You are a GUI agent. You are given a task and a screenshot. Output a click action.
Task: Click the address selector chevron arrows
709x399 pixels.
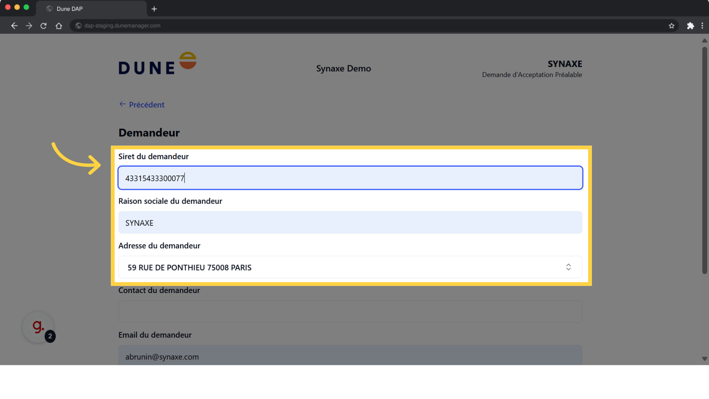[x=568, y=267]
